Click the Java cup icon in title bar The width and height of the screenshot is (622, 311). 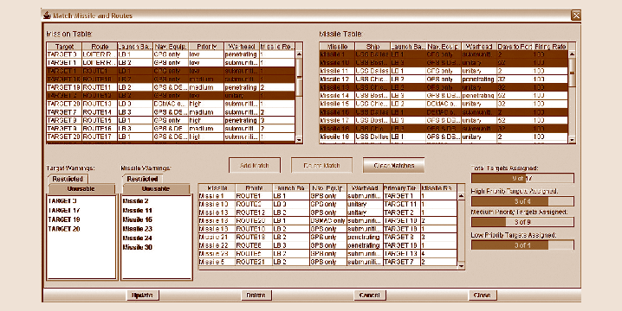(x=47, y=16)
